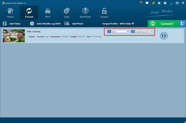
Task: Click Add UHD/Blu-ray/DVD
Action: click(45, 24)
